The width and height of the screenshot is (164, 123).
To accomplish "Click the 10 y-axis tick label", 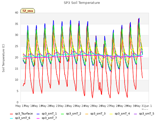I will click(16, 80).
